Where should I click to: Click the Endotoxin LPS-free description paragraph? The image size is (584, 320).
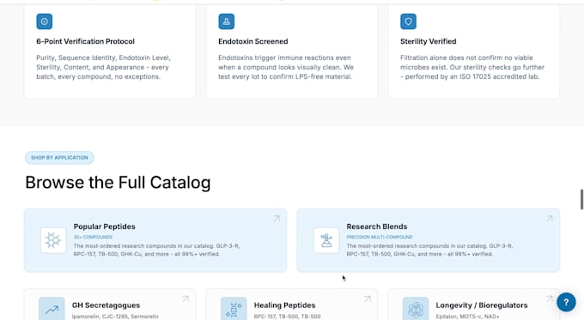(286, 68)
